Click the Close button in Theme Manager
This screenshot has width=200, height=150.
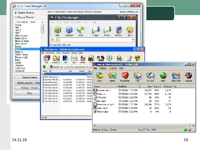[27, 93]
